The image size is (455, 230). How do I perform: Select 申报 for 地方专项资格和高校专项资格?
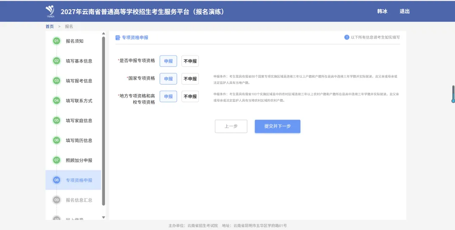coord(168,96)
